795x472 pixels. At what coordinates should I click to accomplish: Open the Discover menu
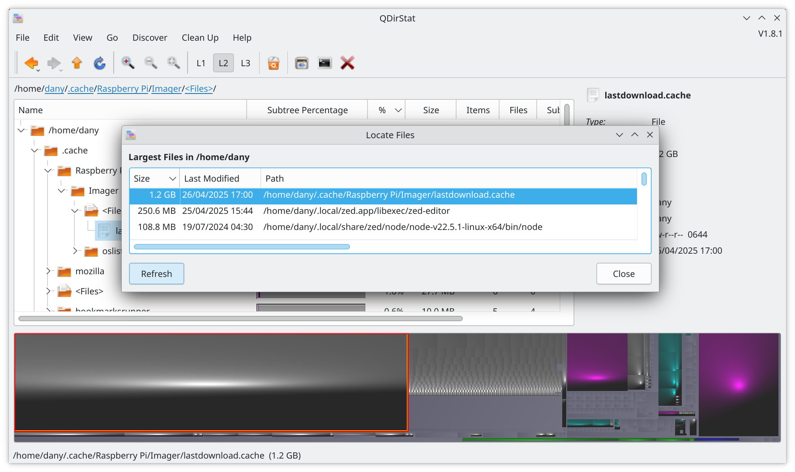coord(150,38)
